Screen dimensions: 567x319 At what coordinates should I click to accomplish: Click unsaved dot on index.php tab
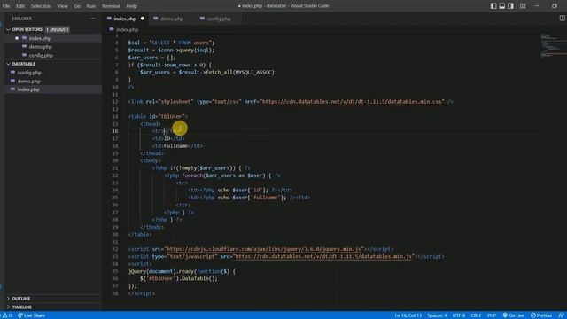tap(143, 19)
